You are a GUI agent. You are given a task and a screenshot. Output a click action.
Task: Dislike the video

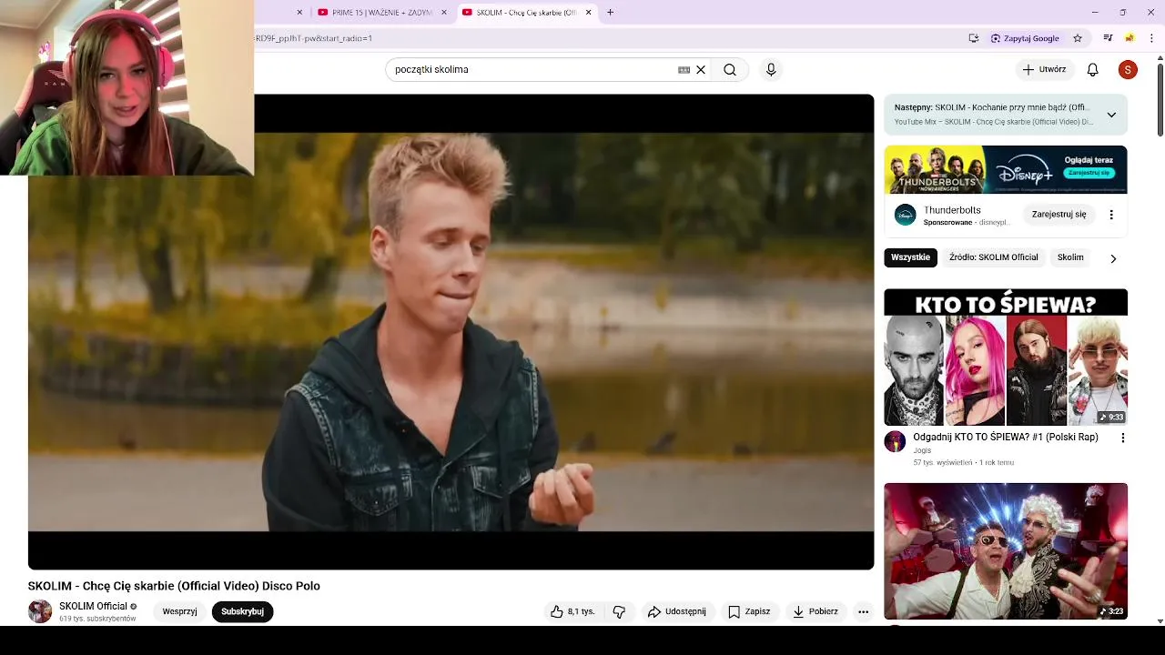(619, 611)
